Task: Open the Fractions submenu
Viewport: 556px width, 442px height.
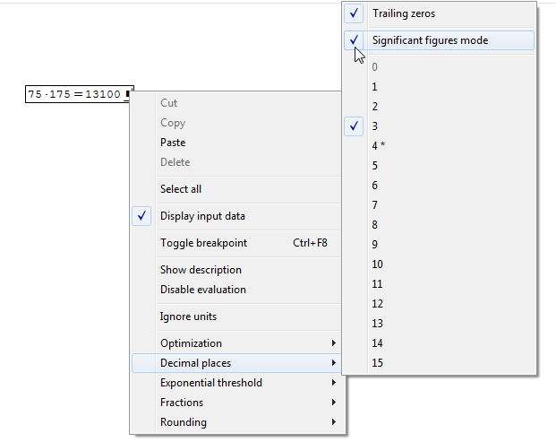Action: [182, 403]
